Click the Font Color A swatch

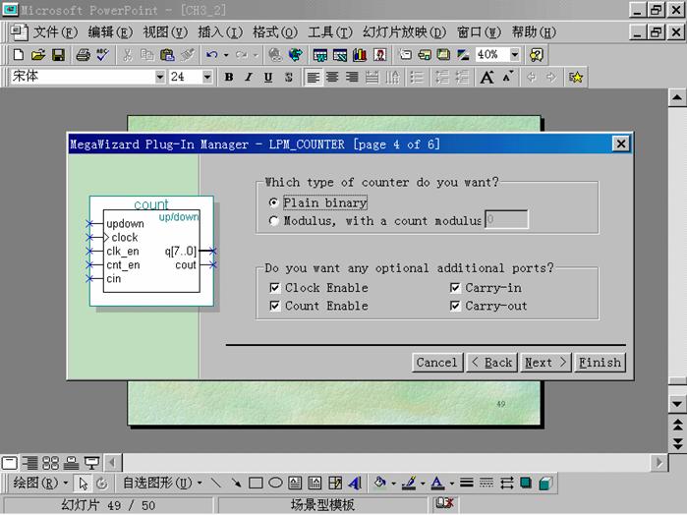(x=437, y=483)
